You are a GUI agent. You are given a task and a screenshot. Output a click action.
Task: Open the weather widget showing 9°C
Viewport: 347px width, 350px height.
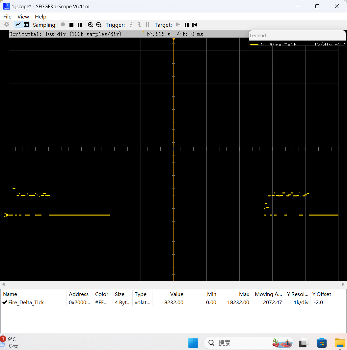9,343
